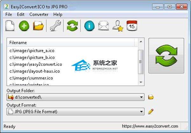Open settings with the wrench icon
The width and height of the screenshot is (191, 133).
[x=55, y=26]
